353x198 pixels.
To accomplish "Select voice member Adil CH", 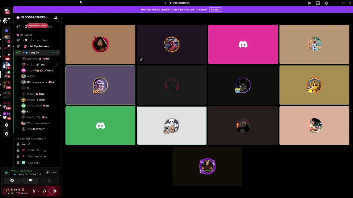I will tap(40, 76).
